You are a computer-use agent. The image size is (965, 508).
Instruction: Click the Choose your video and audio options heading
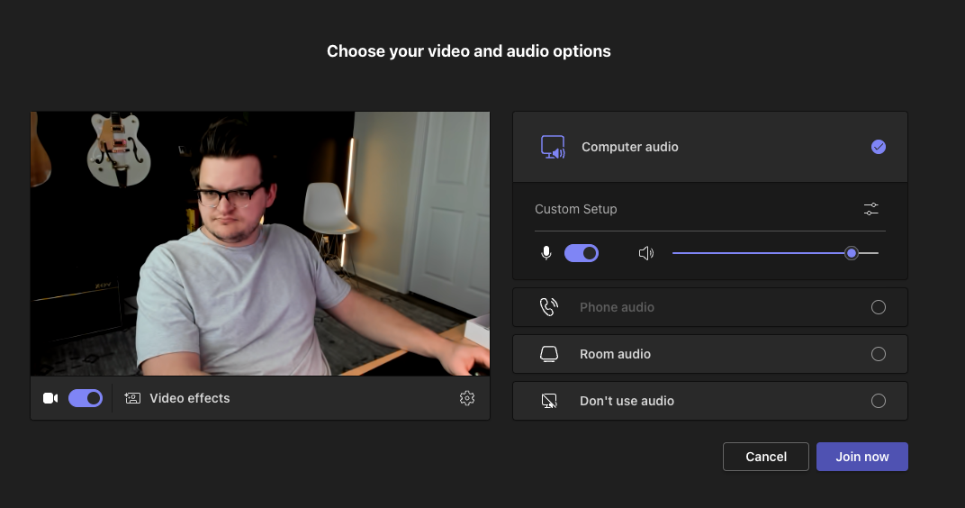point(469,51)
